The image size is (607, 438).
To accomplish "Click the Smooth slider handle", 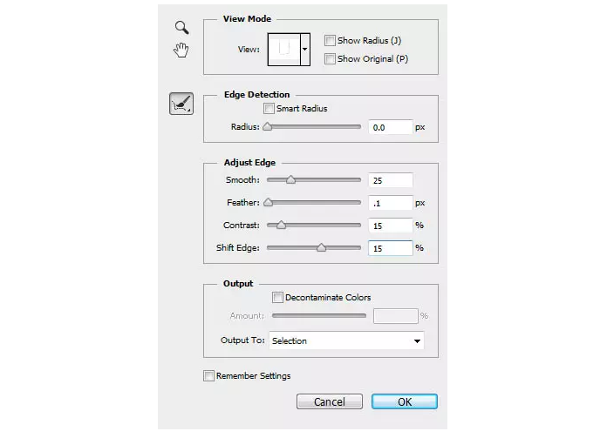I will [x=290, y=180].
